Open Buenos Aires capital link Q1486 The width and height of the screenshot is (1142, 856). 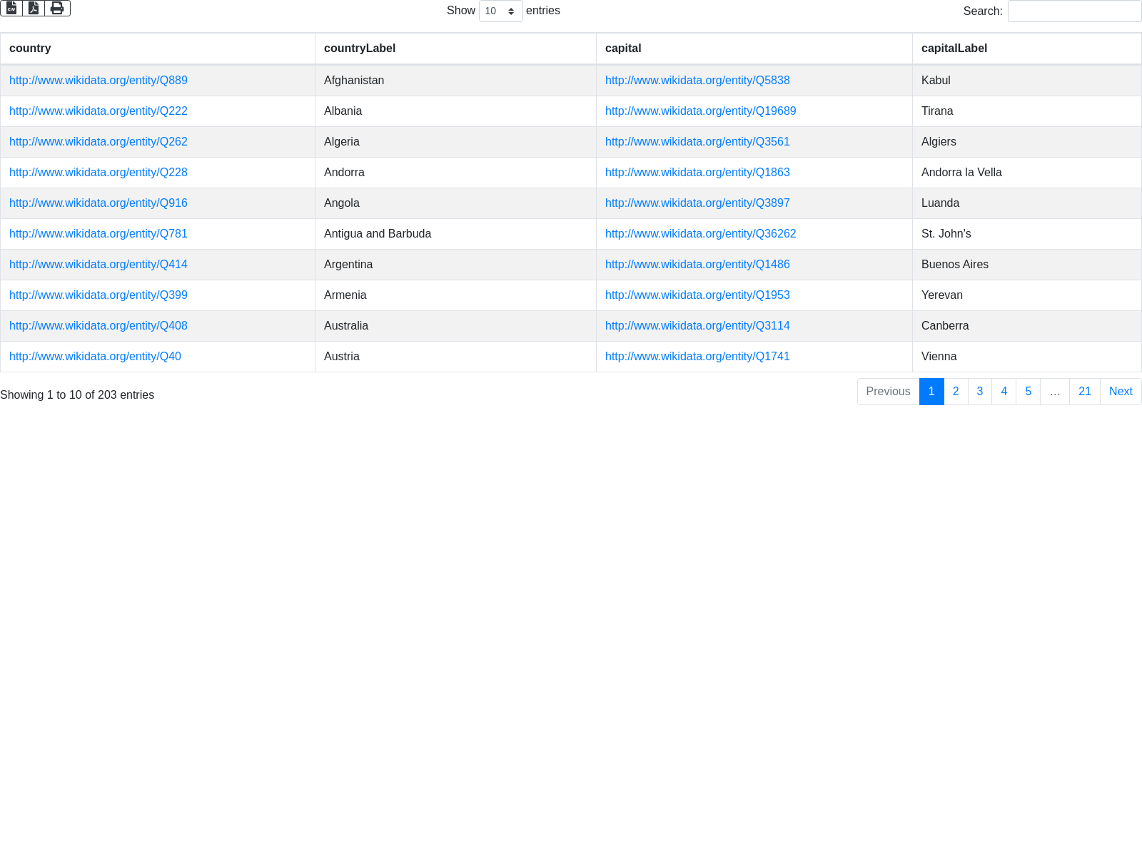[x=697, y=265]
